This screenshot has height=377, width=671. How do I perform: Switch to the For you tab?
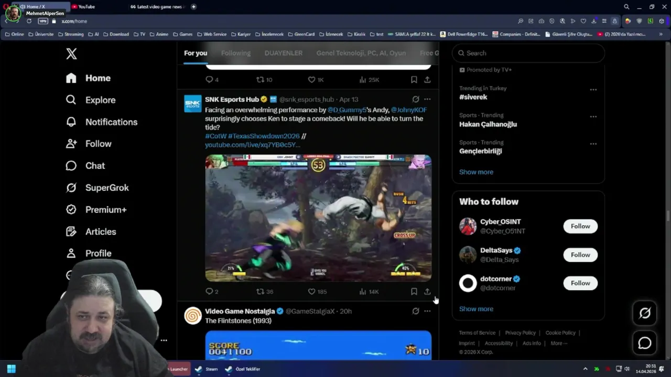pos(196,53)
